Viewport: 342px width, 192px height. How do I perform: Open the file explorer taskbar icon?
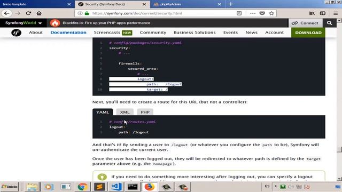[x=32, y=187]
